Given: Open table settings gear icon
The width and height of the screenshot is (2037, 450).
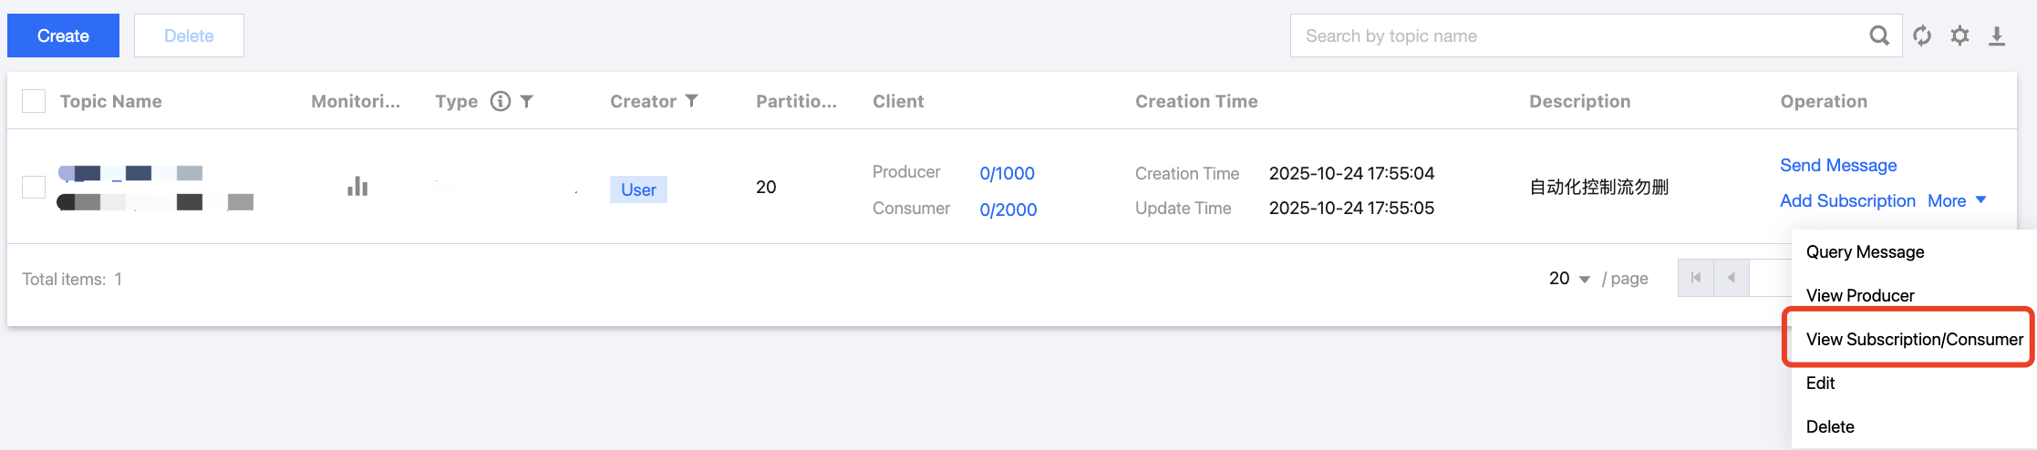Looking at the screenshot, I should [x=1959, y=36].
